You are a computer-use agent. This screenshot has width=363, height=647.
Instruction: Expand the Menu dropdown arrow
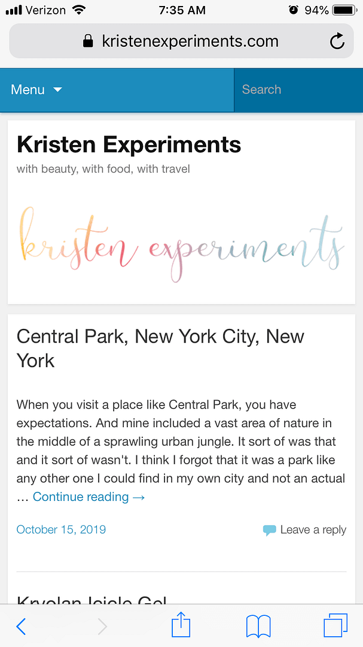click(x=57, y=90)
